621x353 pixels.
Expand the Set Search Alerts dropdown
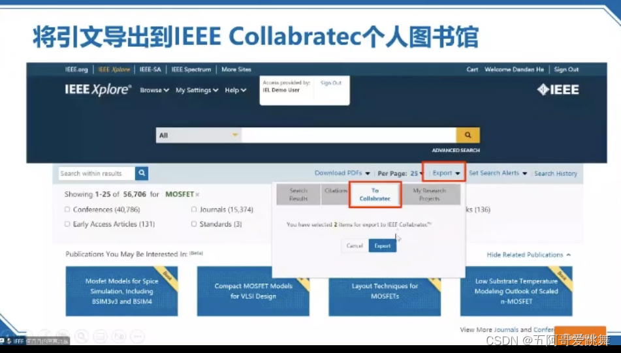click(498, 173)
